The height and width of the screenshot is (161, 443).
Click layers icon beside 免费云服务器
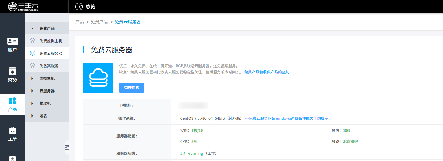tap(32, 53)
